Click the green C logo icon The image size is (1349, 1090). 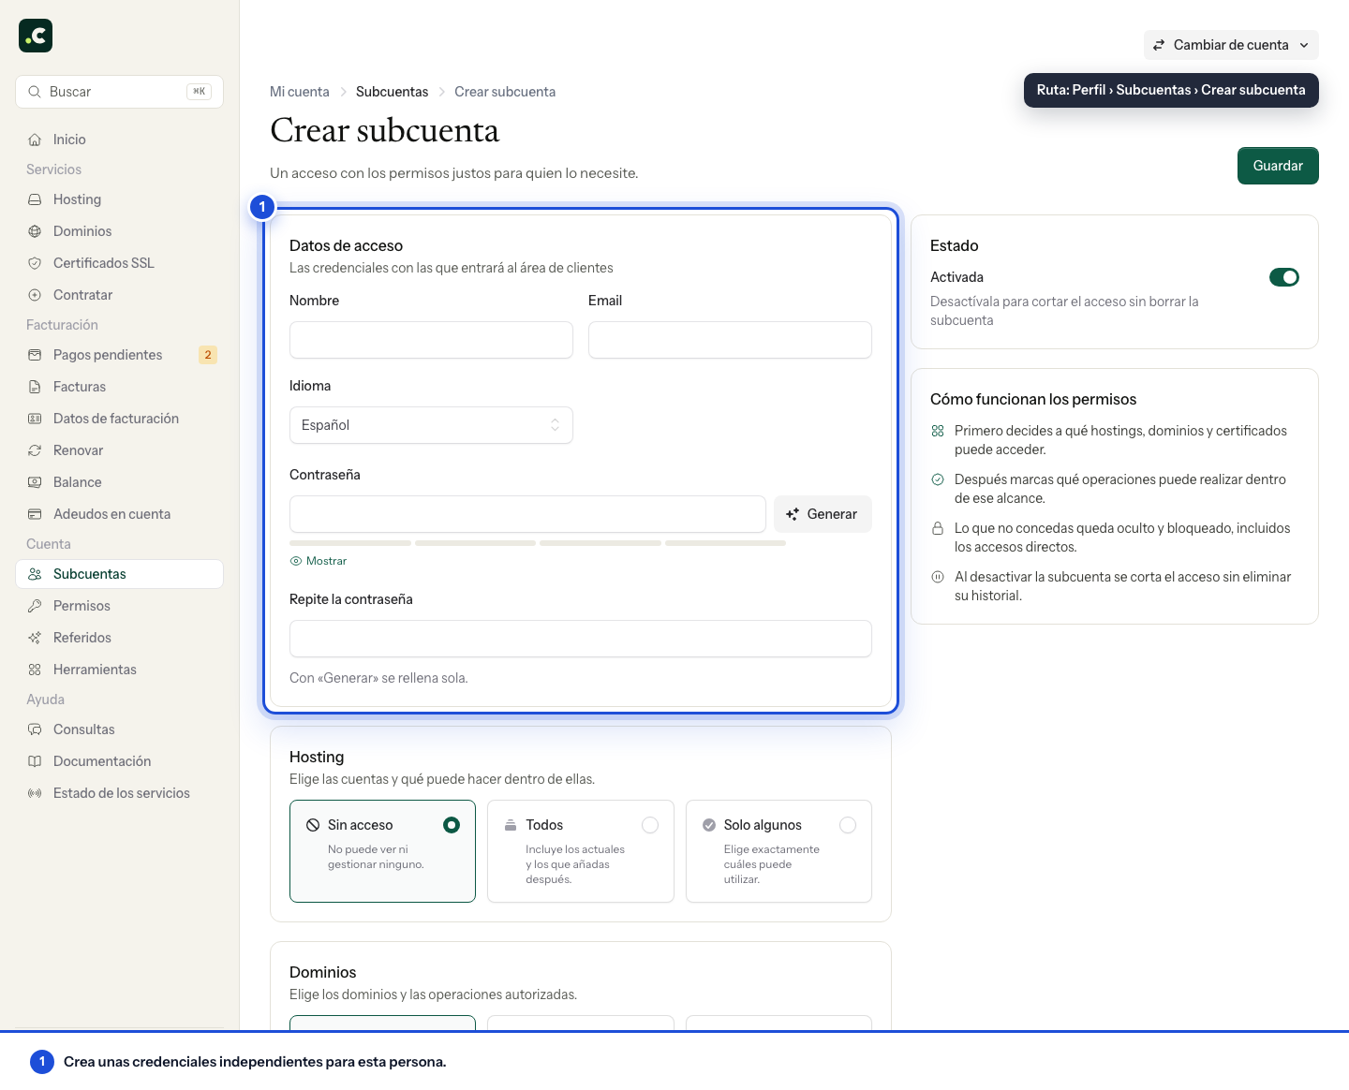[x=36, y=36]
